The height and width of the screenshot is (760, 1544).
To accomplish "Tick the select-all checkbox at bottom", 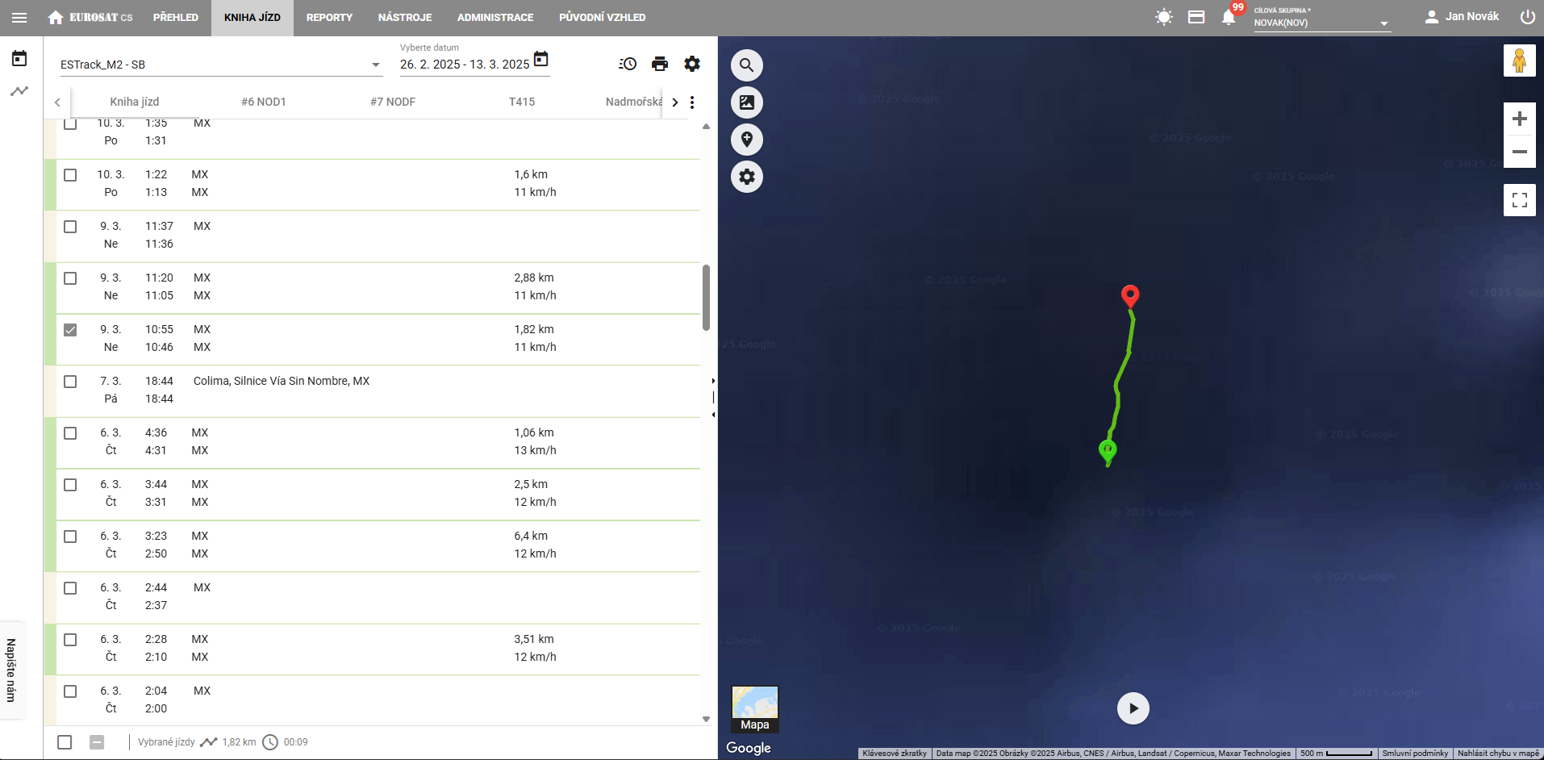I will point(65,742).
